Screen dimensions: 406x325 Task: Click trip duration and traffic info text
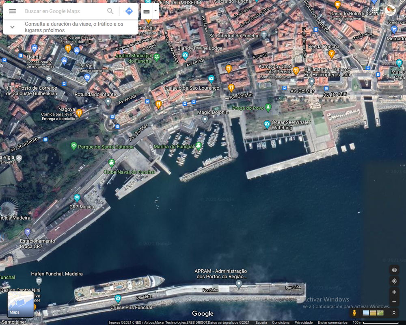coord(74,27)
